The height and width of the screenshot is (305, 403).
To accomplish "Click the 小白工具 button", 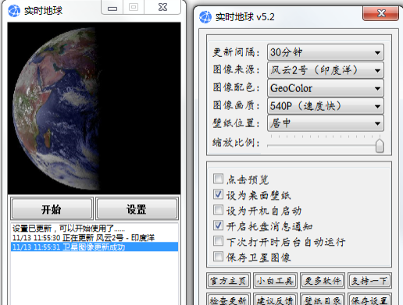I will pos(275,281).
